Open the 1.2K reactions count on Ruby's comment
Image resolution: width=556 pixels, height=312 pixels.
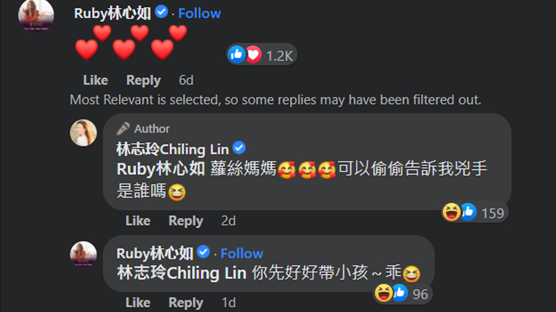280,55
